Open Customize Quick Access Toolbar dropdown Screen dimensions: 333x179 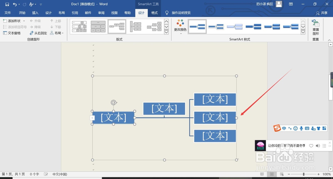pos(41,4)
